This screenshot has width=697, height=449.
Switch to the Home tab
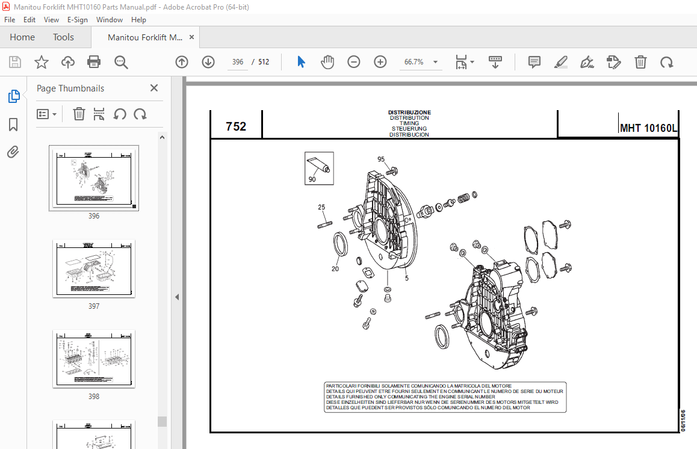tap(22, 37)
